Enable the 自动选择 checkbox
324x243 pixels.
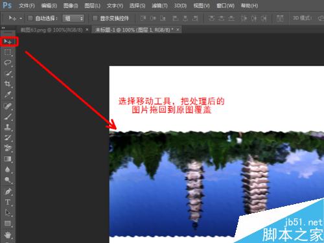coord(30,18)
